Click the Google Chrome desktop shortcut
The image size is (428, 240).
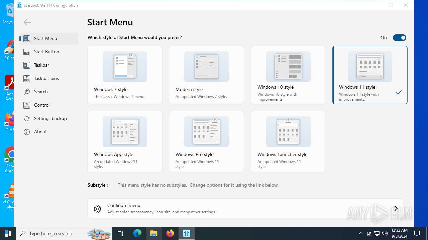(9, 160)
